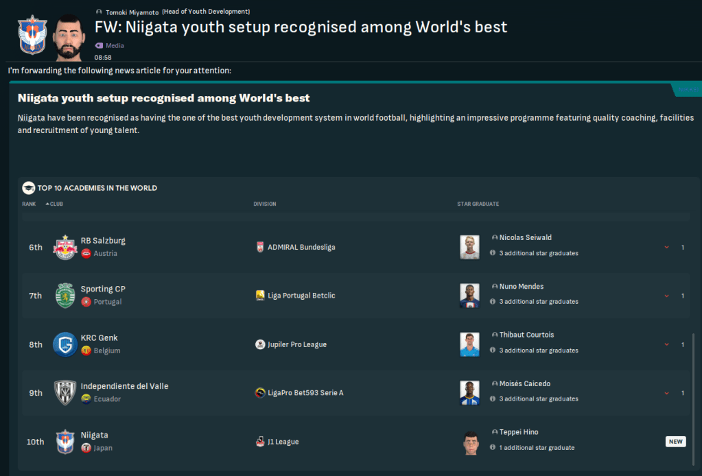Click the info icon beside Nicolas Seiwald's additional graduates
The image size is (702, 476).
[x=493, y=253]
